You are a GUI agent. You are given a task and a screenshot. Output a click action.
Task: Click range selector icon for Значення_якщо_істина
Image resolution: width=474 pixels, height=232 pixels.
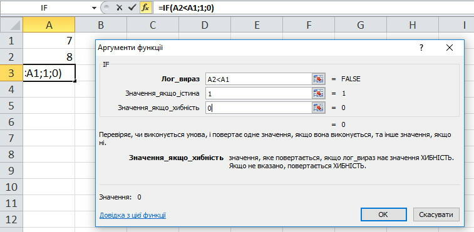click(x=319, y=93)
